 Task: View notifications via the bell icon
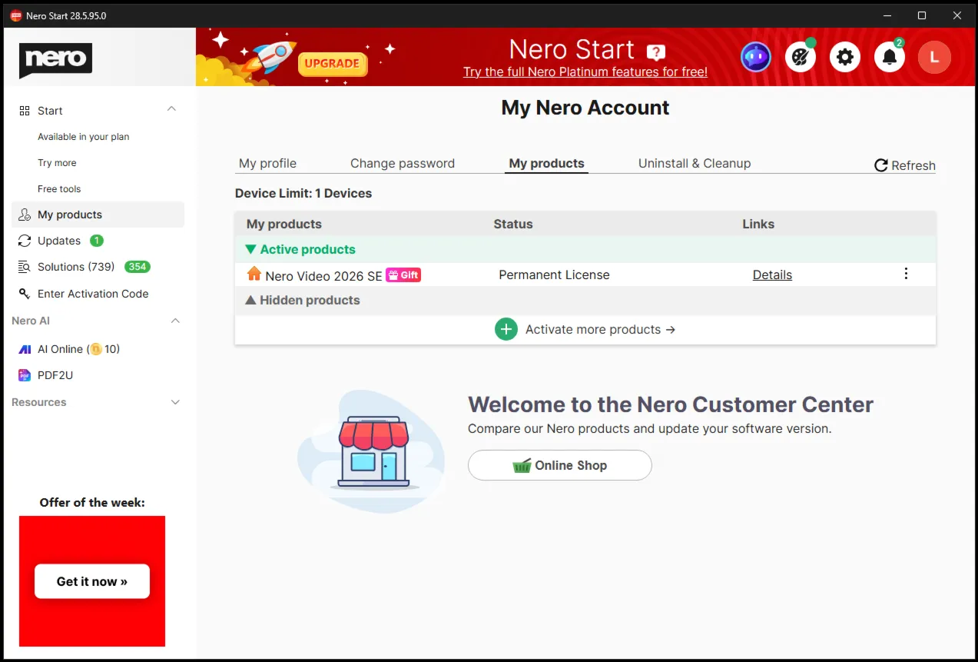pos(890,57)
